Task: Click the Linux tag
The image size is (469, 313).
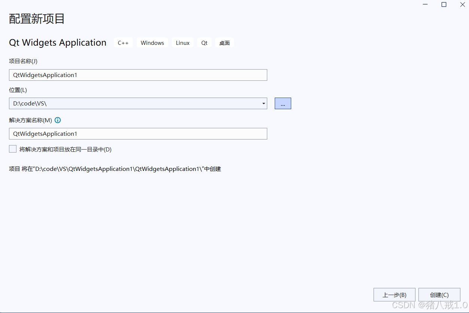Action: (x=183, y=43)
